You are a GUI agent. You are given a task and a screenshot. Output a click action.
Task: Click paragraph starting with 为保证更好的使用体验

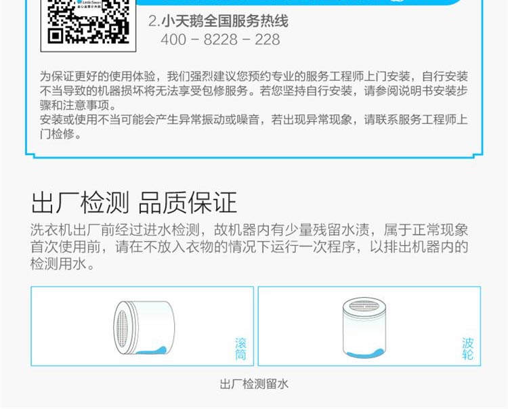click(254, 91)
